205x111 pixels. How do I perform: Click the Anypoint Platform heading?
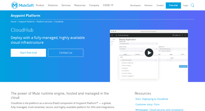click(26, 15)
